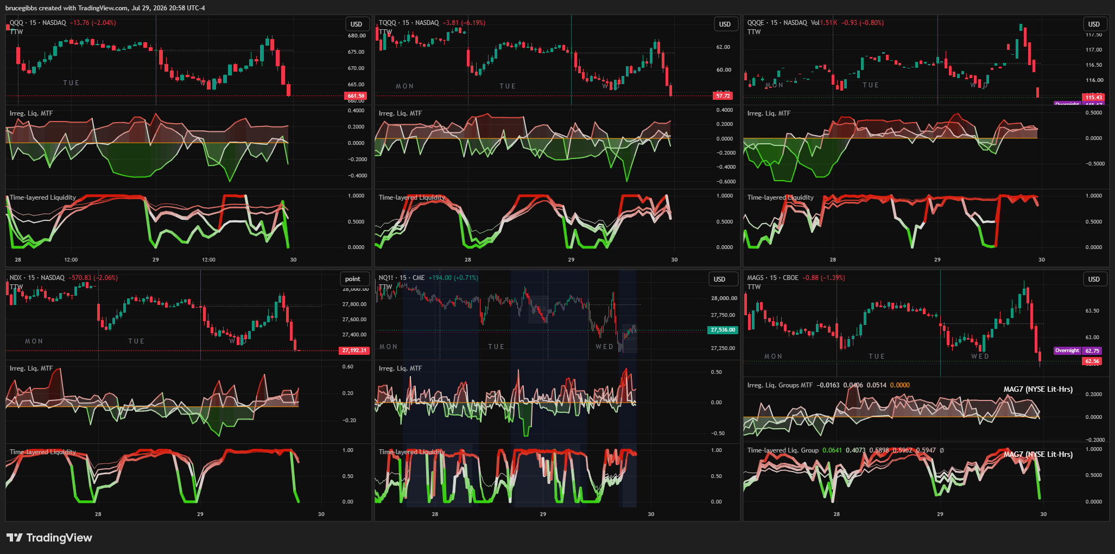Click the MAGS · 15 · CBOE symbol title
1115x554 pixels.
tap(773, 278)
